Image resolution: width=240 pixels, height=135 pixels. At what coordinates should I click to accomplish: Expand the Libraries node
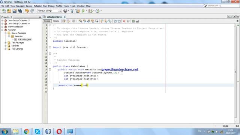[6, 46]
